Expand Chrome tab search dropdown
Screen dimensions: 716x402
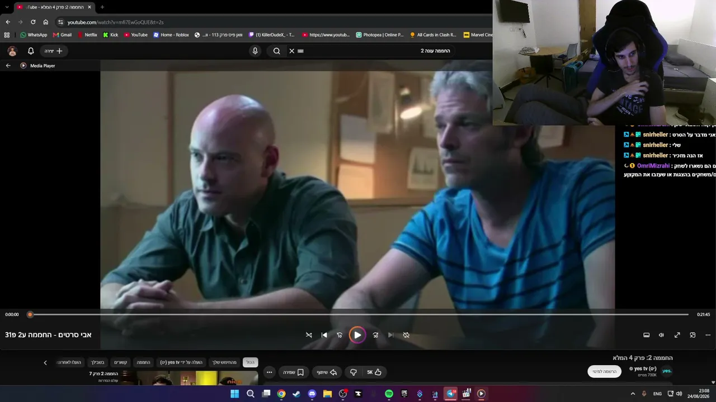(x=7, y=7)
